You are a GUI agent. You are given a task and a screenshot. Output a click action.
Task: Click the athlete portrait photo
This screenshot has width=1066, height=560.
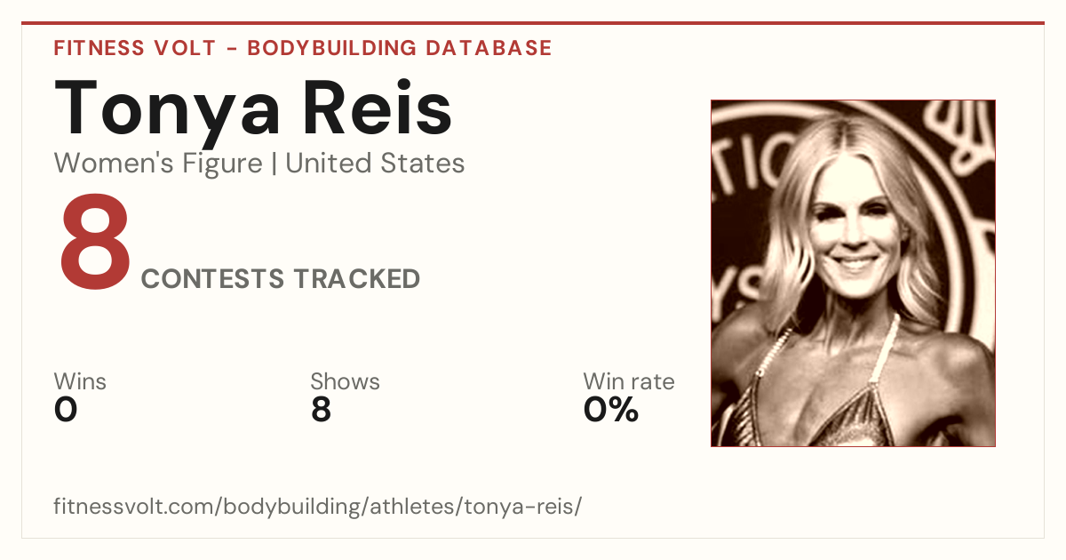853,273
